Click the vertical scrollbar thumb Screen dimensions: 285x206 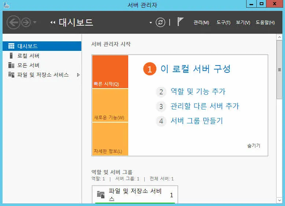pos(280,70)
